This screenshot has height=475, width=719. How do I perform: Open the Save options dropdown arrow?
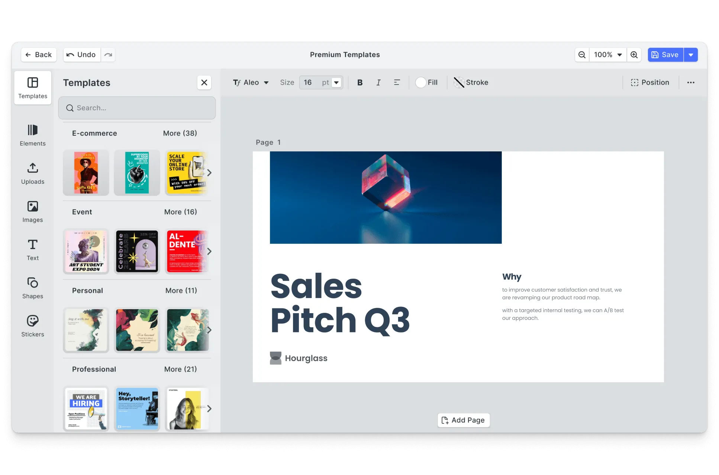(691, 55)
